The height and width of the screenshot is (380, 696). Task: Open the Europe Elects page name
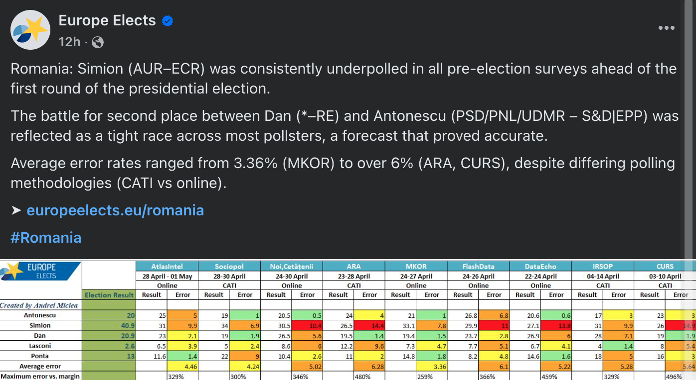click(x=107, y=20)
